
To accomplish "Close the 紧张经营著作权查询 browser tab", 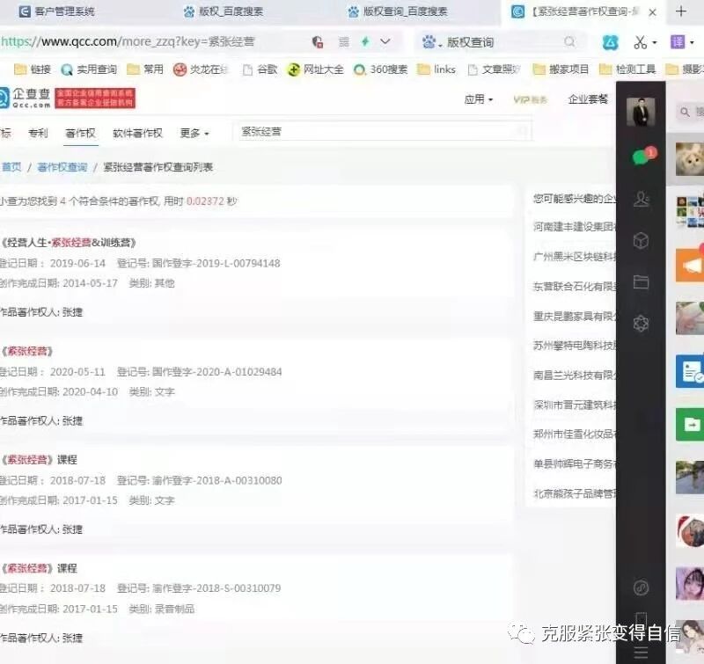I will (x=653, y=12).
